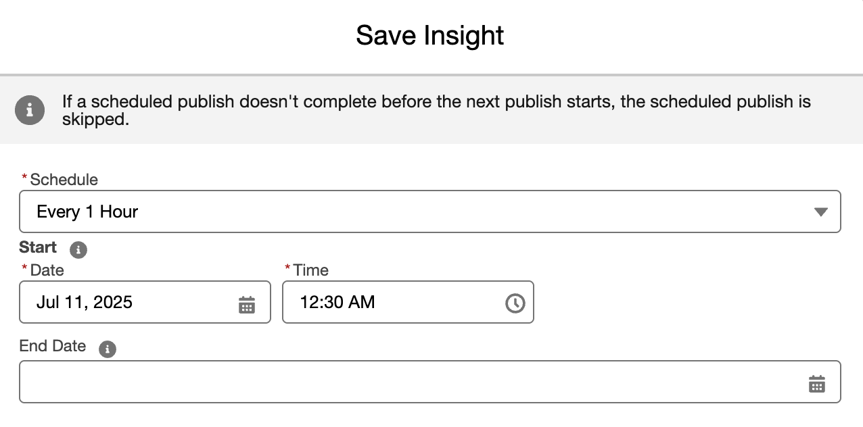Click the bold "Start" section label
Image resolution: width=863 pixels, height=427 pixels.
click(x=38, y=247)
